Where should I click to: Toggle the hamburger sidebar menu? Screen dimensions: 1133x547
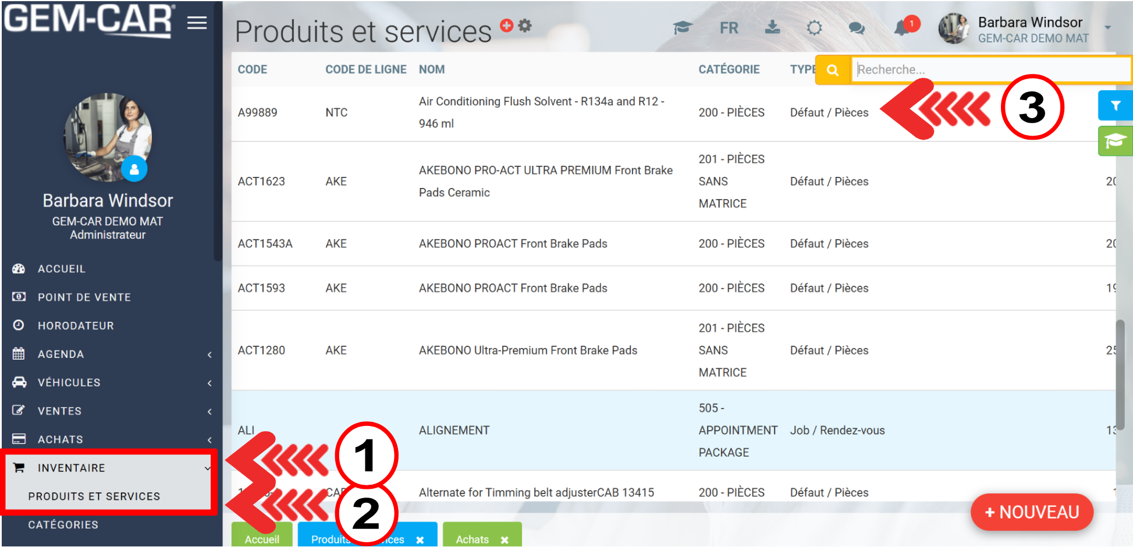pos(197,23)
